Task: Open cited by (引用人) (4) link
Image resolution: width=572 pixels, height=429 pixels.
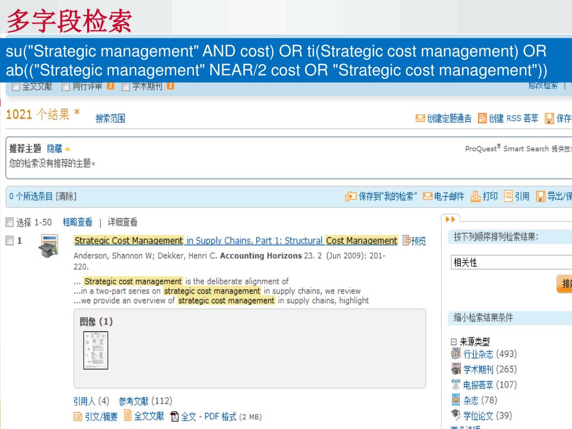Action: pos(91,401)
